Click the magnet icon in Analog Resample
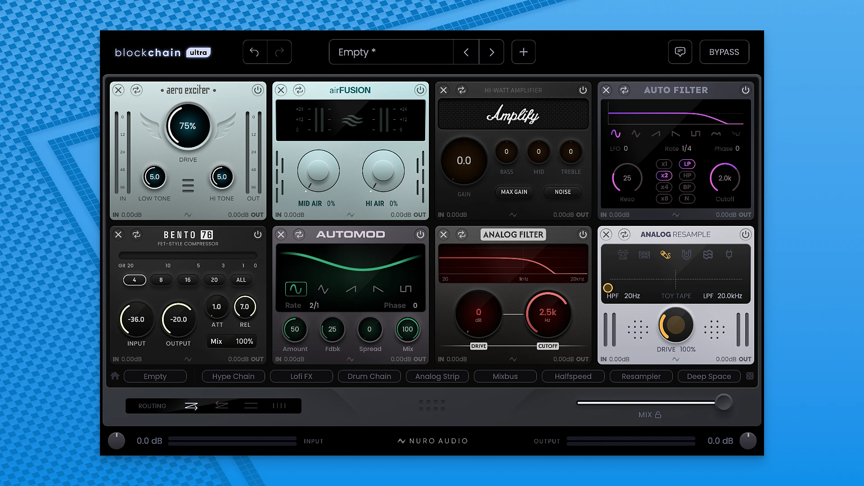Viewport: 864px width, 486px height. click(687, 254)
